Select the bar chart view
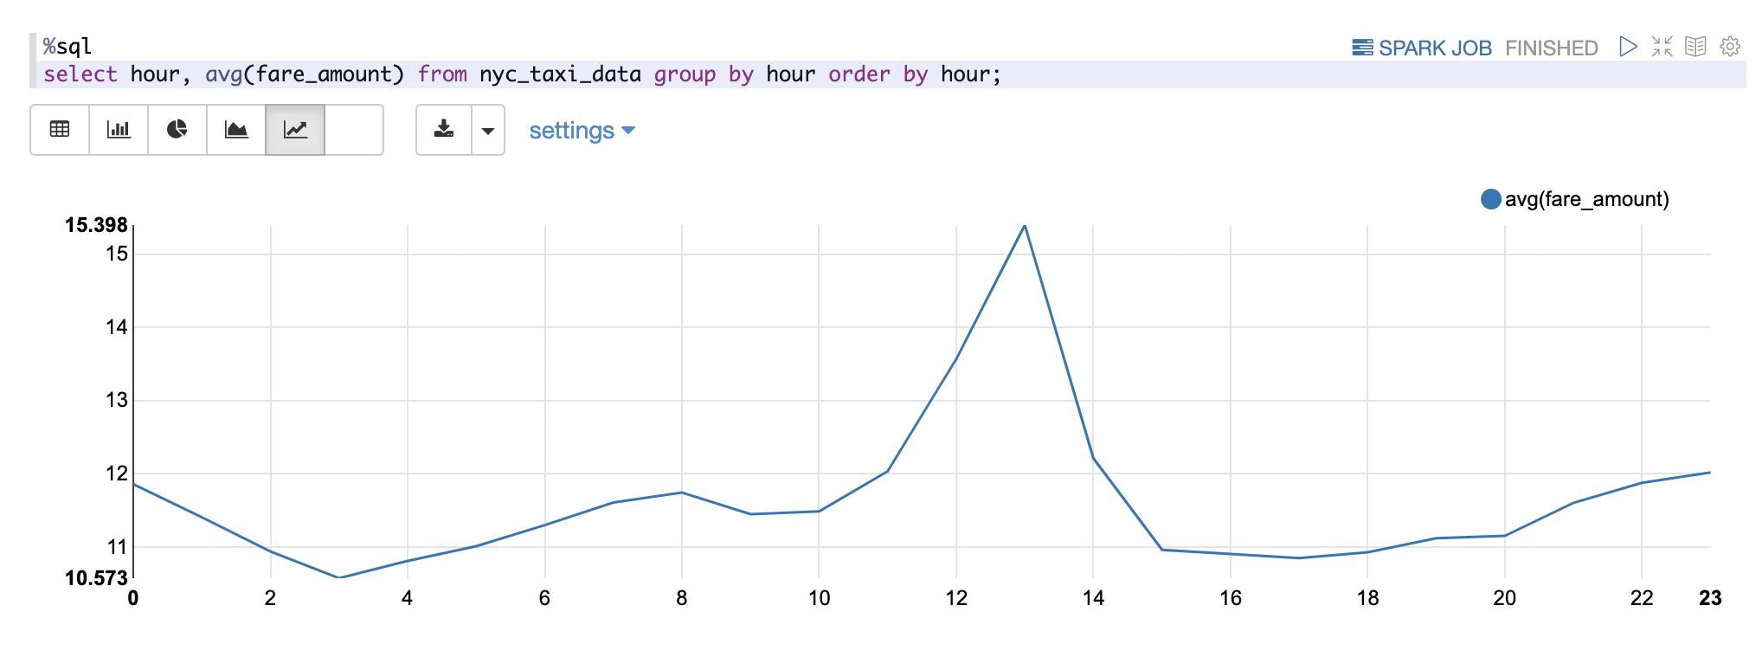This screenshot has height=670, width=1762. [x=119, y=130]
